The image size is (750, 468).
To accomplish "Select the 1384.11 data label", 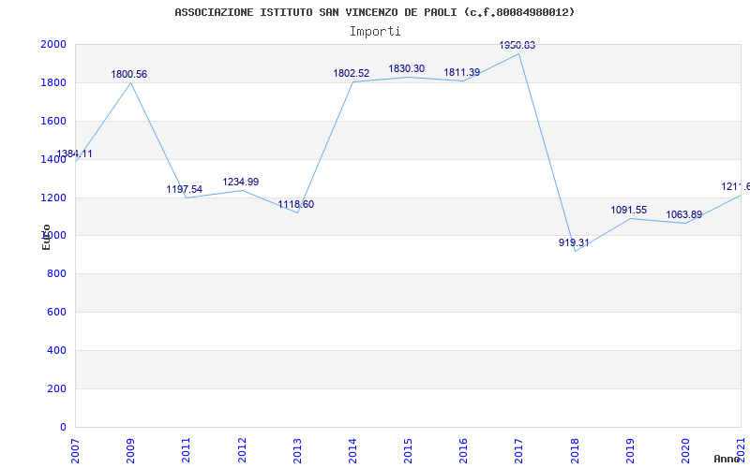I will [74, 154].
